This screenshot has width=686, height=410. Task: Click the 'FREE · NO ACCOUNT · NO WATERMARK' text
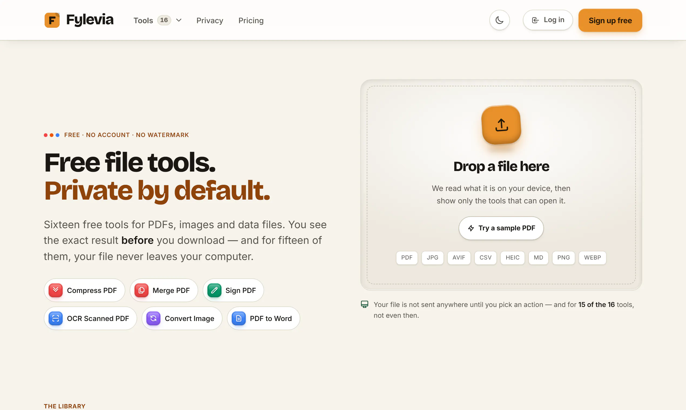(126, 135)
